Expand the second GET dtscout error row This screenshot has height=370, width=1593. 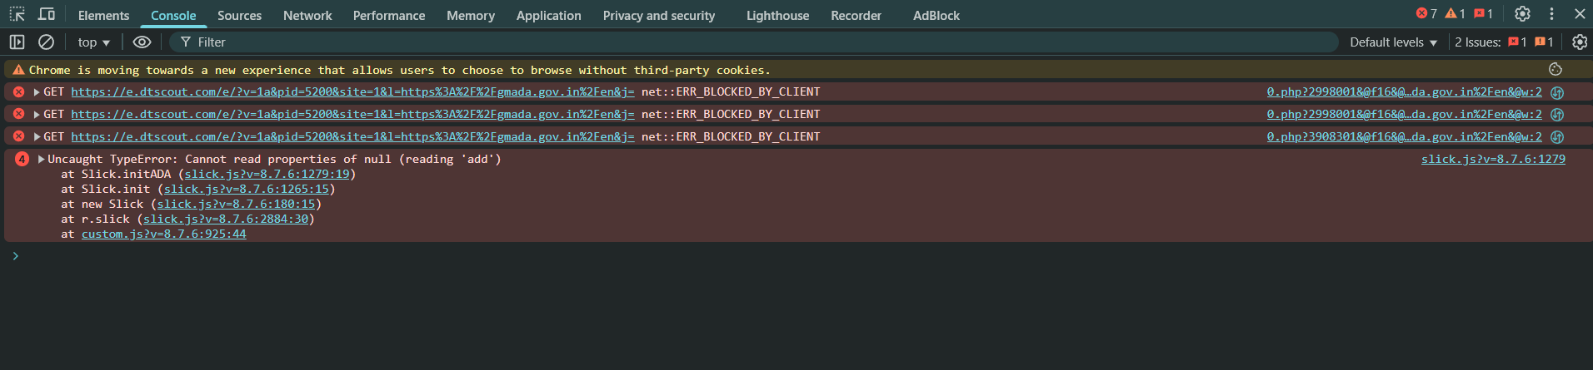[x=37, y=115]
